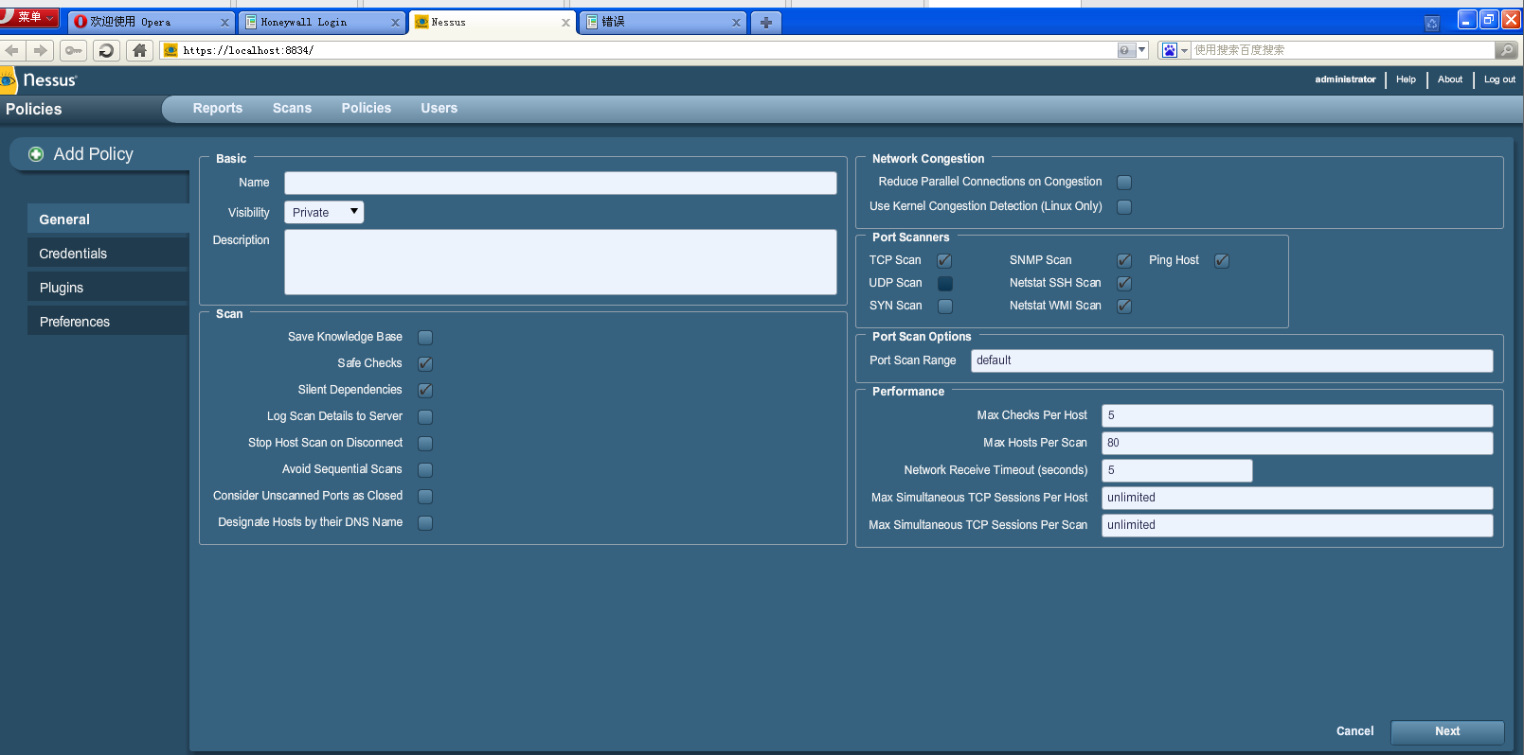Open the Policies tab in navigation bar
The width and height of the screenshot is (1524, 755).
click(x=367, y=109)
